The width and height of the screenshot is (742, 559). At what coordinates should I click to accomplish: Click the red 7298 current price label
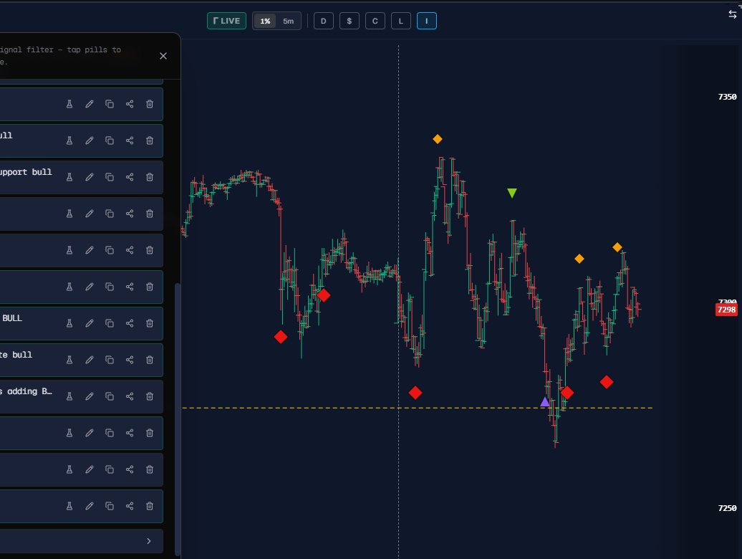726,310
